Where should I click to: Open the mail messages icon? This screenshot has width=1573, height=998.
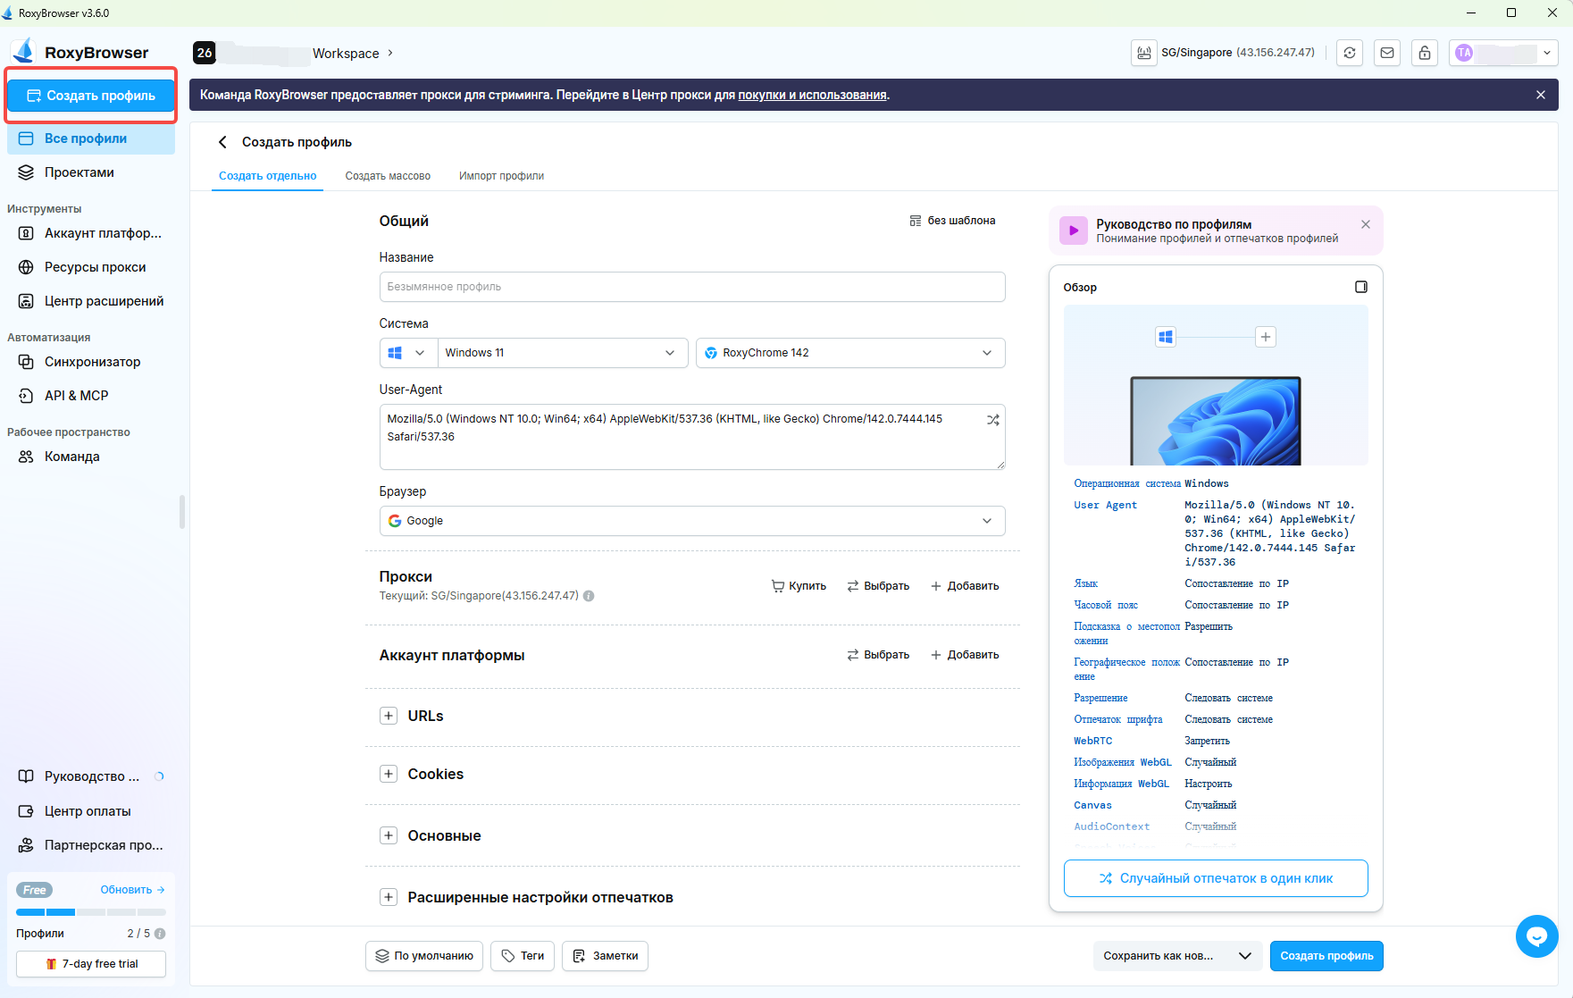(1387, 53)
